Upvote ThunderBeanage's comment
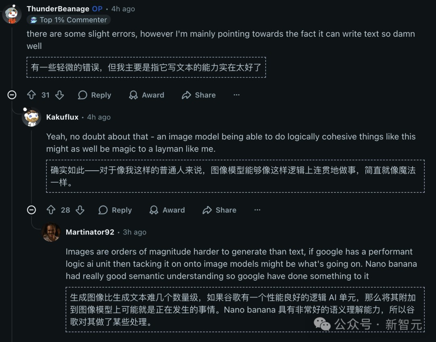 click(31, 95)
